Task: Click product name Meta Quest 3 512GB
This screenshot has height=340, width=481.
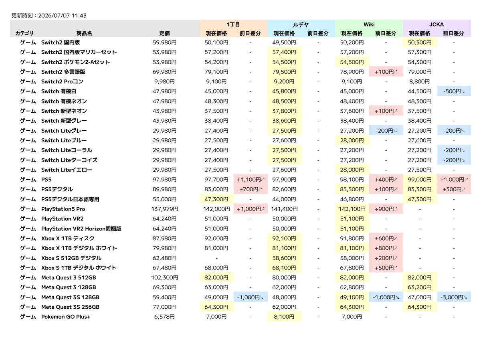Action: point(69,277)
